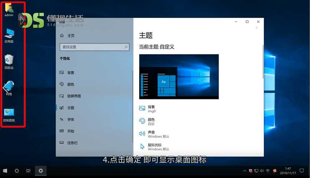Open the 回收站 recycle bin icon
The height and width of the screenshot is (178, 310).
(x=9, y=62)
